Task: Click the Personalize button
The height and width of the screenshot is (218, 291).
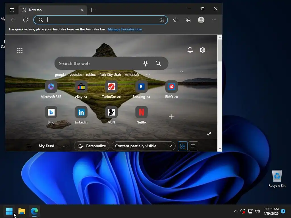Action: tap(92, 146)
